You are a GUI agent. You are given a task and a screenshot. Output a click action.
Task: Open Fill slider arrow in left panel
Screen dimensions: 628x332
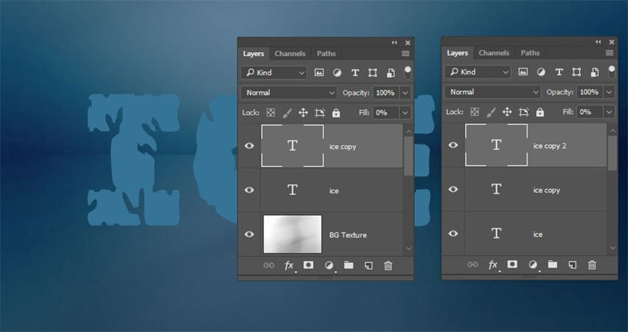406,113
